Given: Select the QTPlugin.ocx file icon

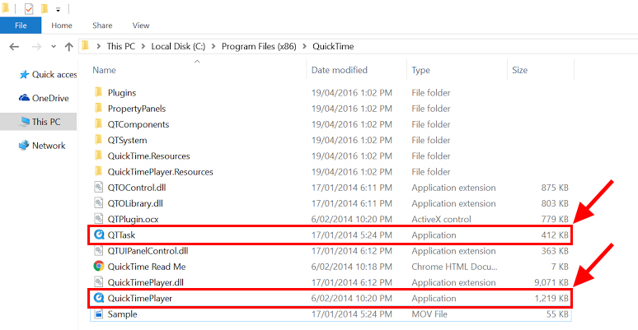Looking at the screenshot, I should [100, 219].
